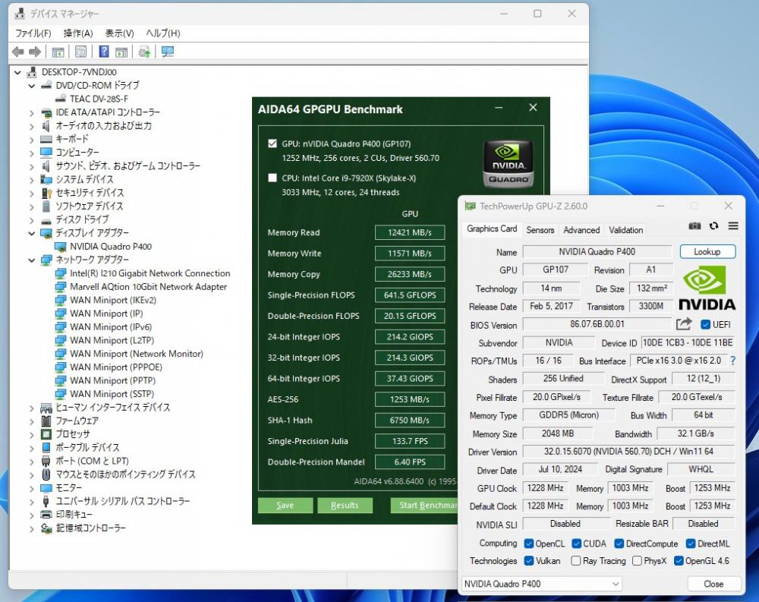Click the show/hide console tree toolbar icon
The height and width of the screenshot is (602, 759).
[x=58, y=52]
